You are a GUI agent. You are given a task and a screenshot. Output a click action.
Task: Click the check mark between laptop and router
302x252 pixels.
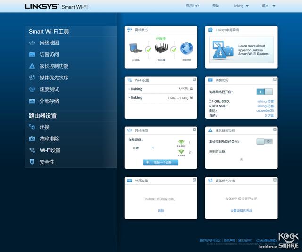[148, 50]
